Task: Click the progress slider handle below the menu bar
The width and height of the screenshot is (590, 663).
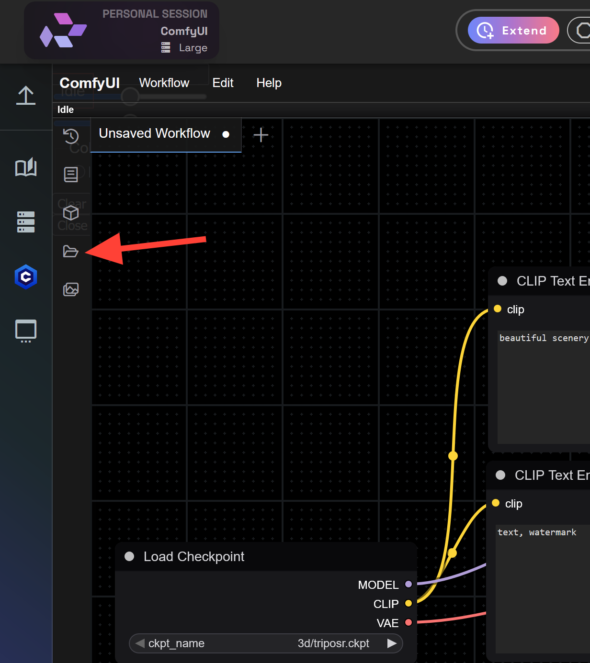Action: click(x=129, y=96)
